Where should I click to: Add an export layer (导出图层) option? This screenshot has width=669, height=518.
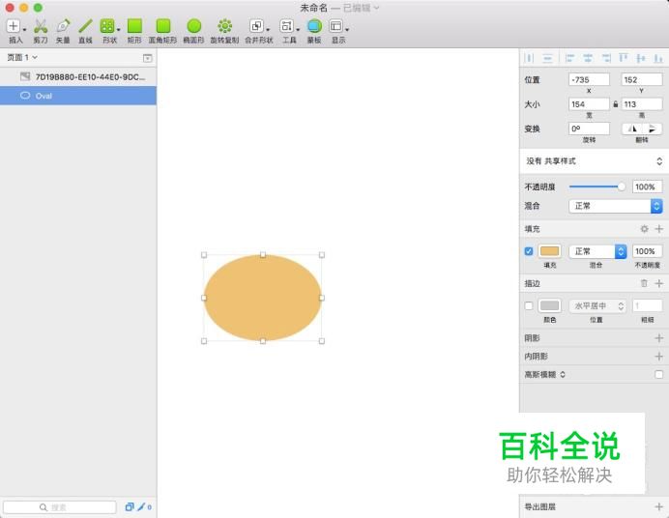[x=658, y=506]
